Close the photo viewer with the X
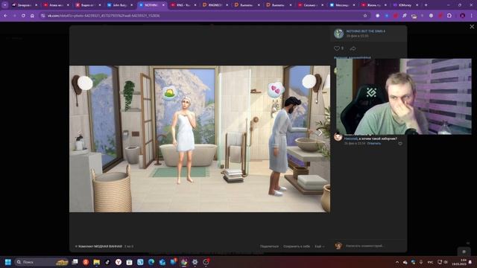This screenshot has height=268, width=477. [472, 27]
